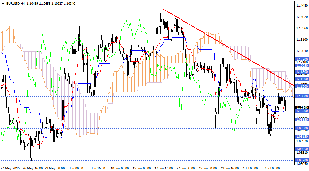Click the 1.12300 price level label

[x=301, y=60]
